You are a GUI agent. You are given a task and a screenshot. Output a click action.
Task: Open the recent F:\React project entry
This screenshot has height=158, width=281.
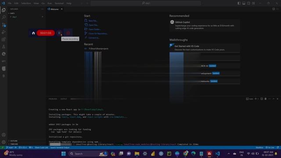pos(98,49)
